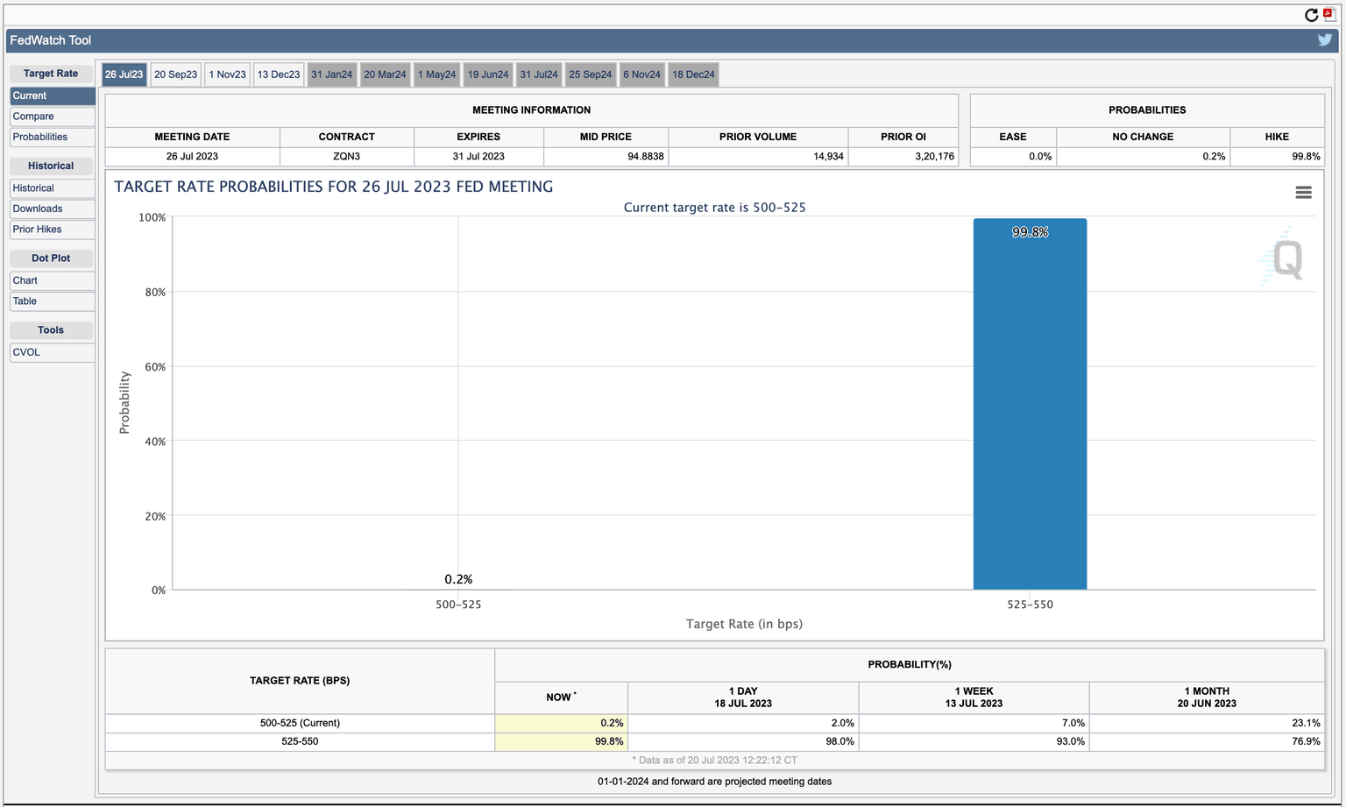Screen dimensions: 1346x807
Task: Click the page refresh icon
Action: [1311, 15]
